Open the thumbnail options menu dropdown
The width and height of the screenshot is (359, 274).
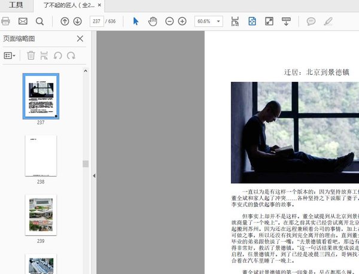click(10, 56)
